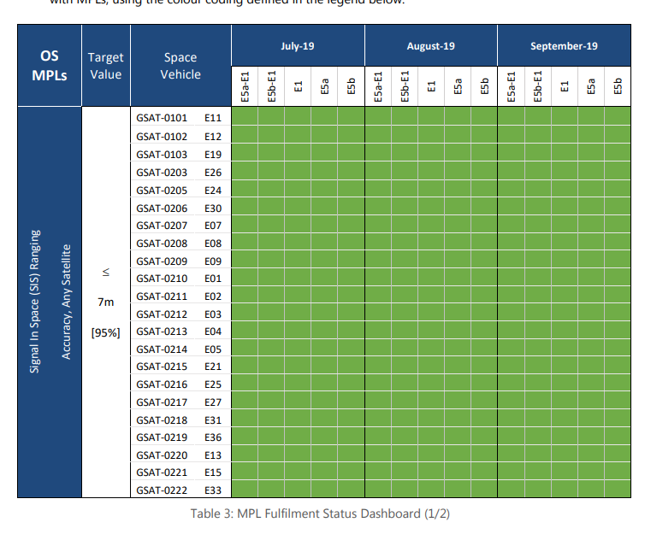
Task: Click September-19 E5b green cell for GSAT-0222
Action: (x=618, y=489)
